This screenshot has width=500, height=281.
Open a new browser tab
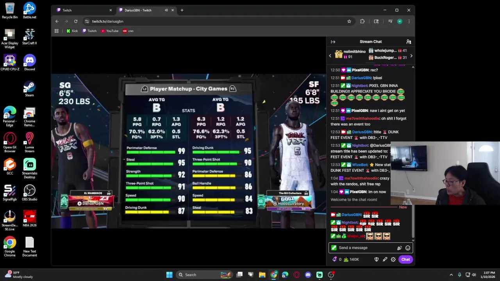tap(182, 10)
